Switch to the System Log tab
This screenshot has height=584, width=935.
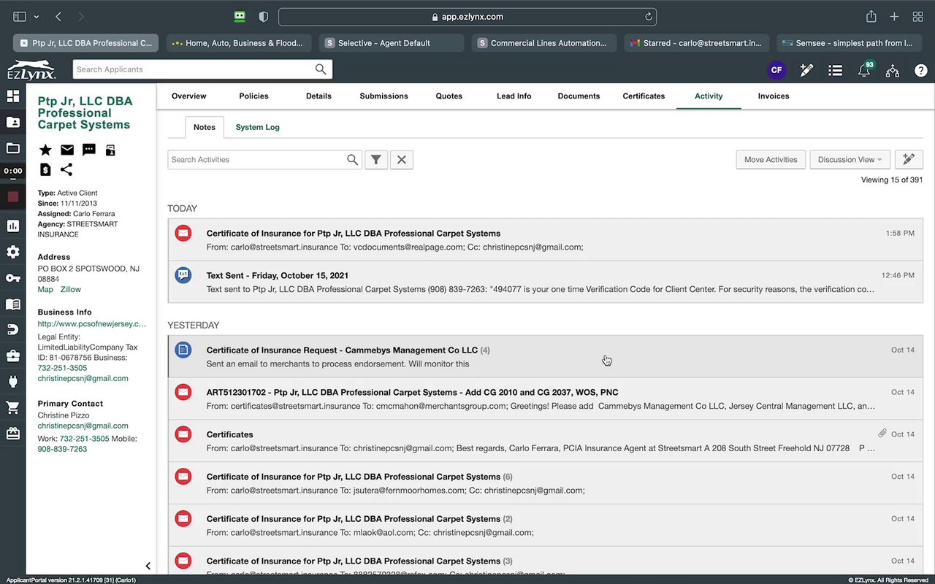pos(257,127)
